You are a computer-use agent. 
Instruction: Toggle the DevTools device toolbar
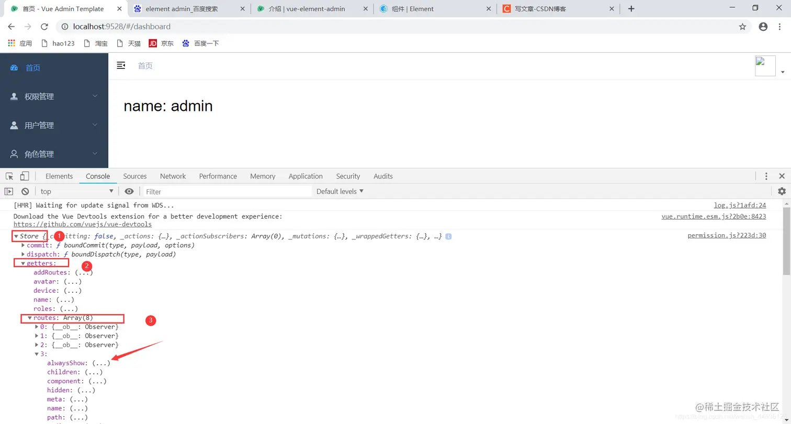(x=25, y=176)
